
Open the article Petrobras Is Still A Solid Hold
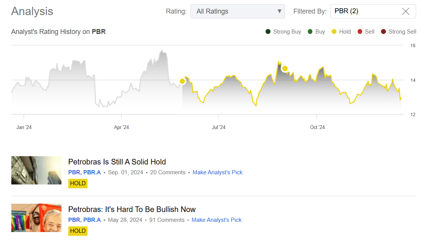(x=117, y=161)
